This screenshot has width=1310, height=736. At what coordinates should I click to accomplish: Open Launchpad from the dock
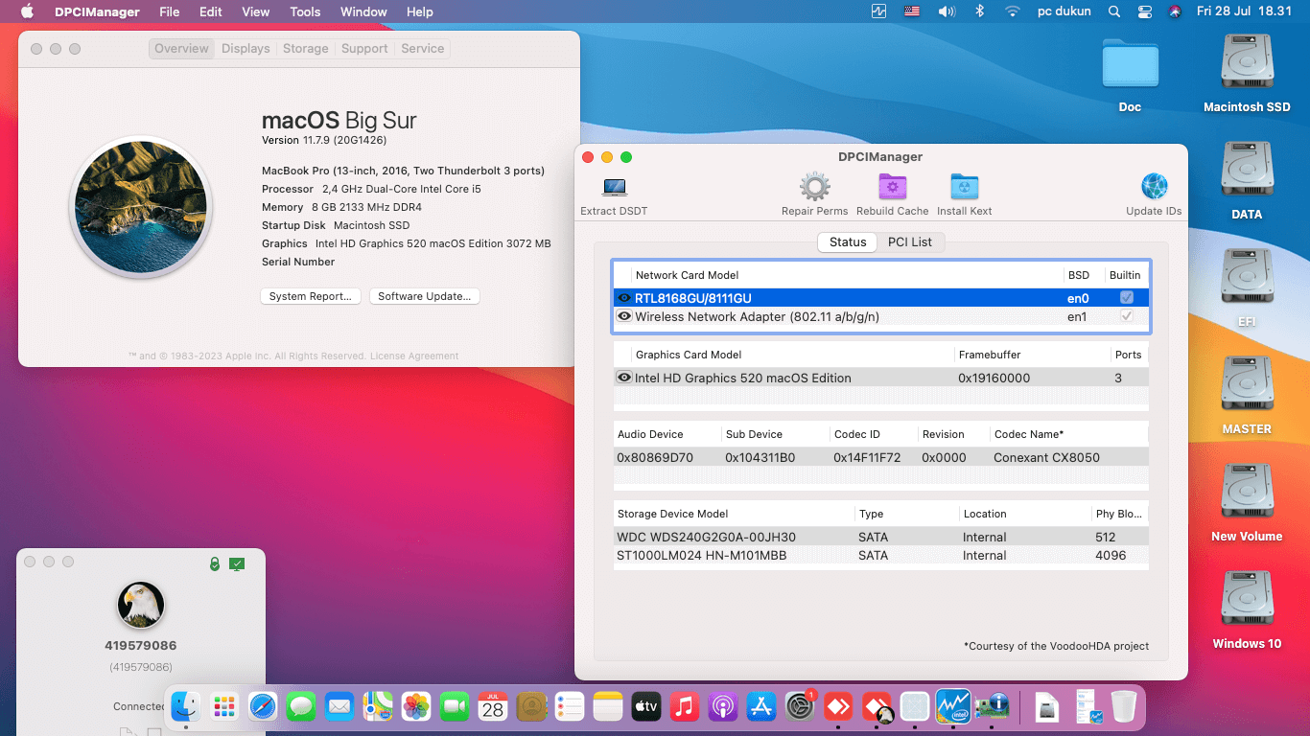224,707
